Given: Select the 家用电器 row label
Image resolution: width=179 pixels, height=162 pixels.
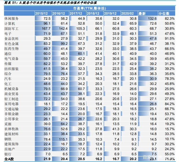Looking at the screenshot, I should 12,104.
